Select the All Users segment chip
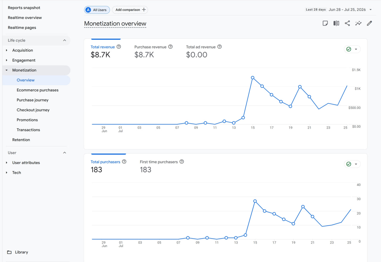This screenshot has width=381, height=262. point(97,10)
